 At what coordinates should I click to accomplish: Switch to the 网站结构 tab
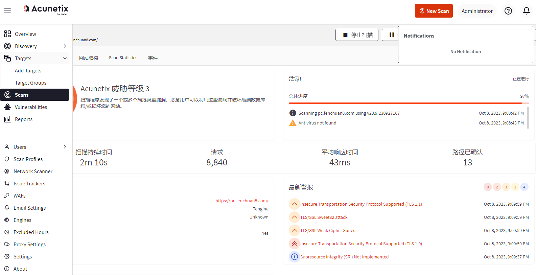click(89, 58)
